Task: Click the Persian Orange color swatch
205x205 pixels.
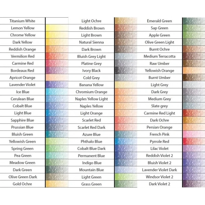Action: [193, 127]
